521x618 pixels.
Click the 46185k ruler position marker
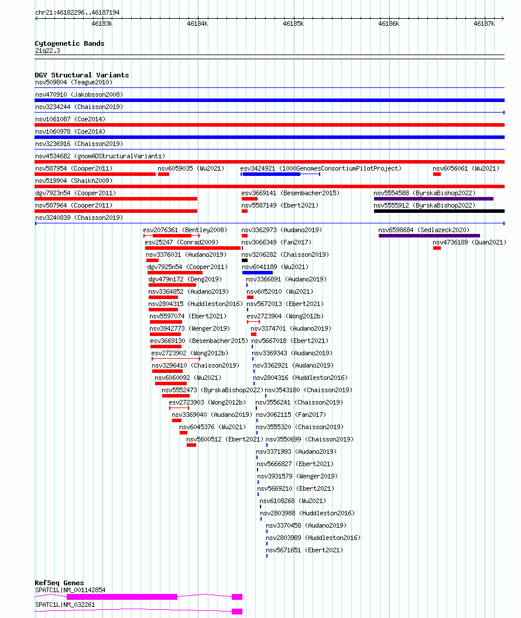293,23
